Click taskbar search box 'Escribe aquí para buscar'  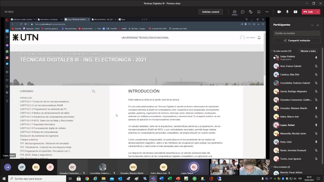(x=37, y=178)
